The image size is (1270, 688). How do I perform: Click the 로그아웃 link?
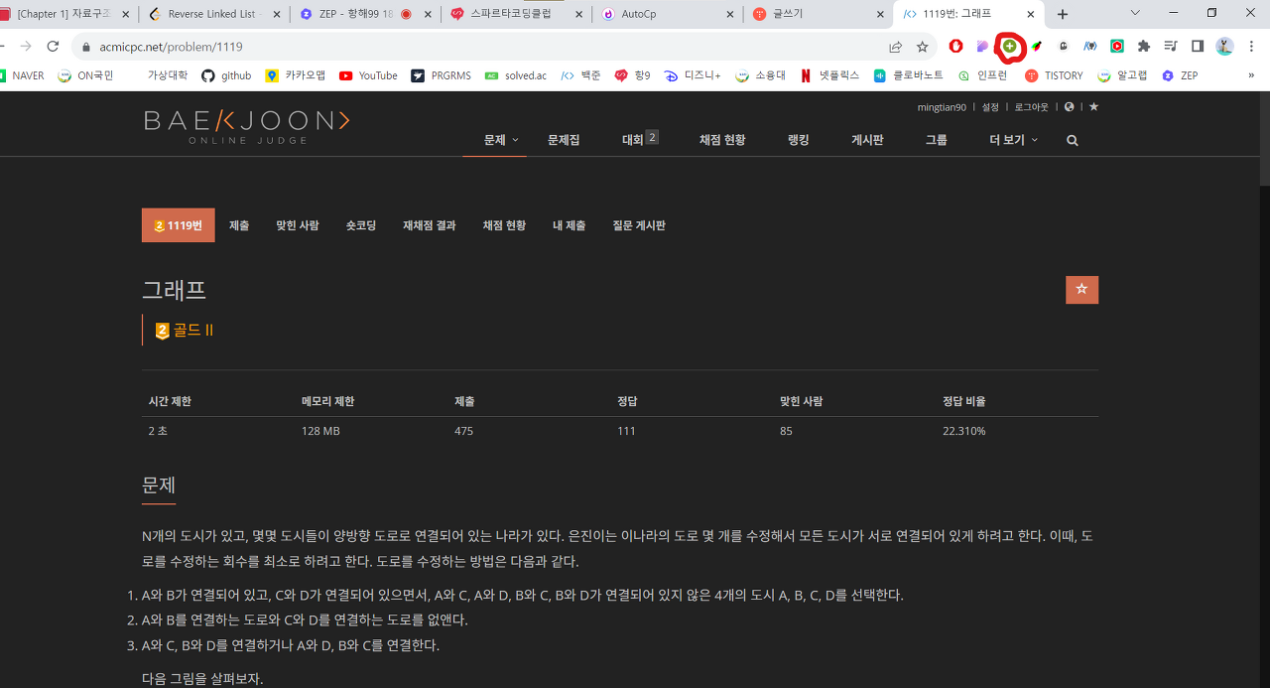1030,106
